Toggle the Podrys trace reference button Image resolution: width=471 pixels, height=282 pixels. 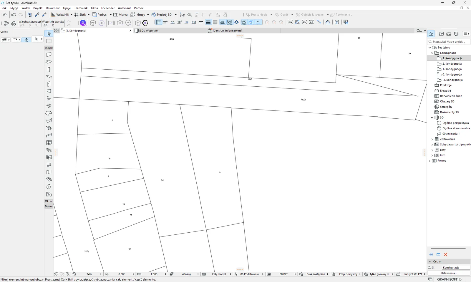pyautogui.click(x=99, y=15)
